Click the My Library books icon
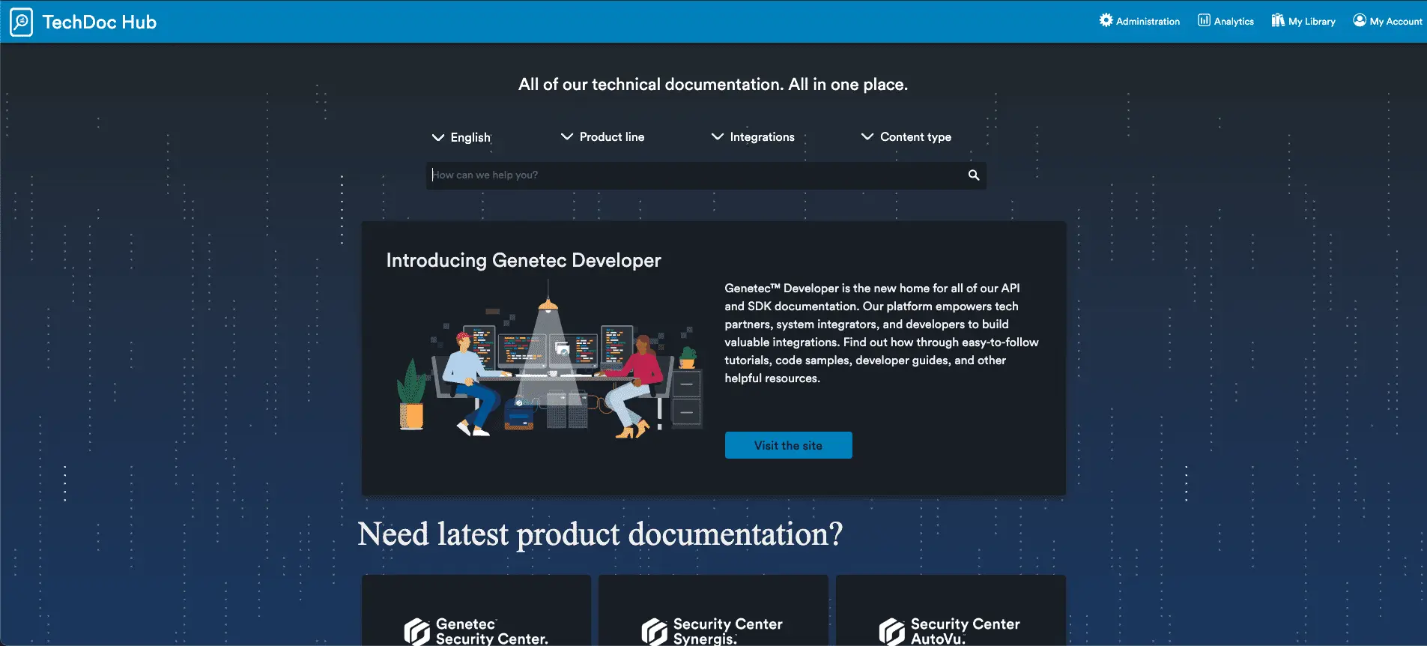This screenshot has height=646, width=1427. pyautogui.click(x=1278, y=20)
